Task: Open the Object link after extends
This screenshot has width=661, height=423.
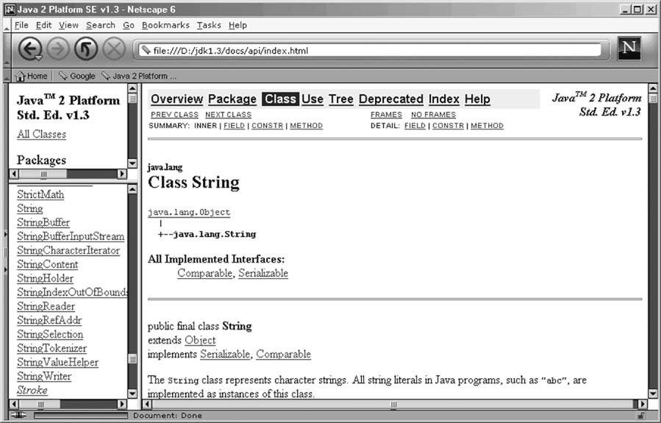Action: pyautogui.click(x=200, y=341)
